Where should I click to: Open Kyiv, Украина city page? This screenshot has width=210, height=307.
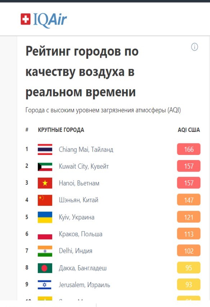77,217
